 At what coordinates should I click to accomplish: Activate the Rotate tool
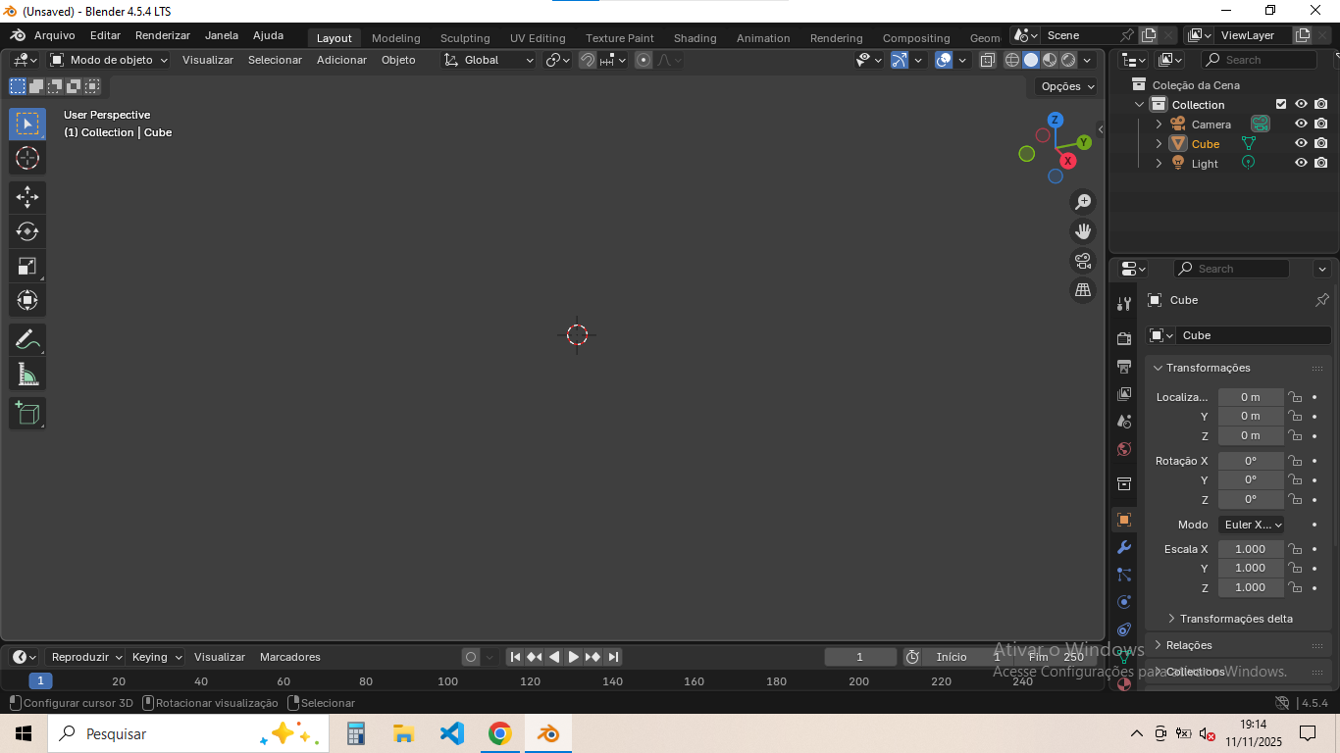pyautogui.click(x=27, y=231)
